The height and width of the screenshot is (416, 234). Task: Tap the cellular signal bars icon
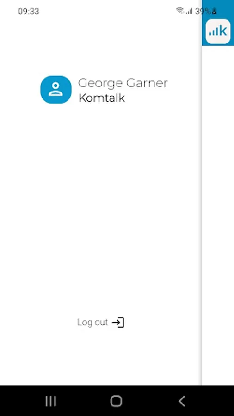coord(189,11)
